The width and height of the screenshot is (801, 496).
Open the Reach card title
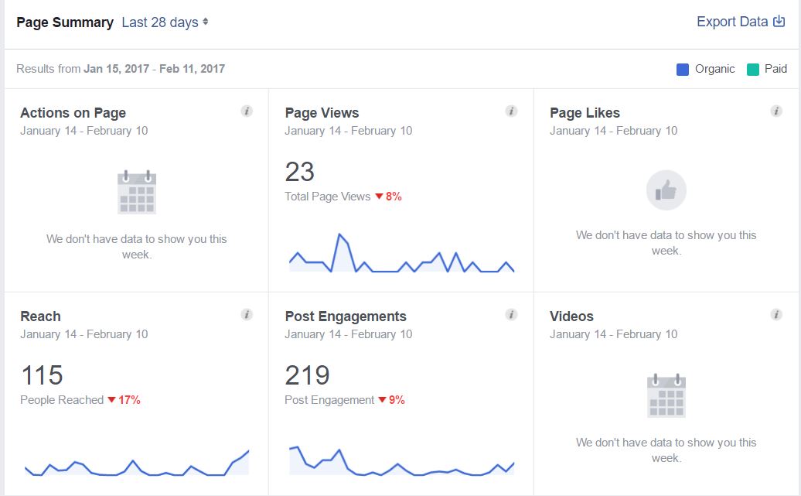[40, 316]
